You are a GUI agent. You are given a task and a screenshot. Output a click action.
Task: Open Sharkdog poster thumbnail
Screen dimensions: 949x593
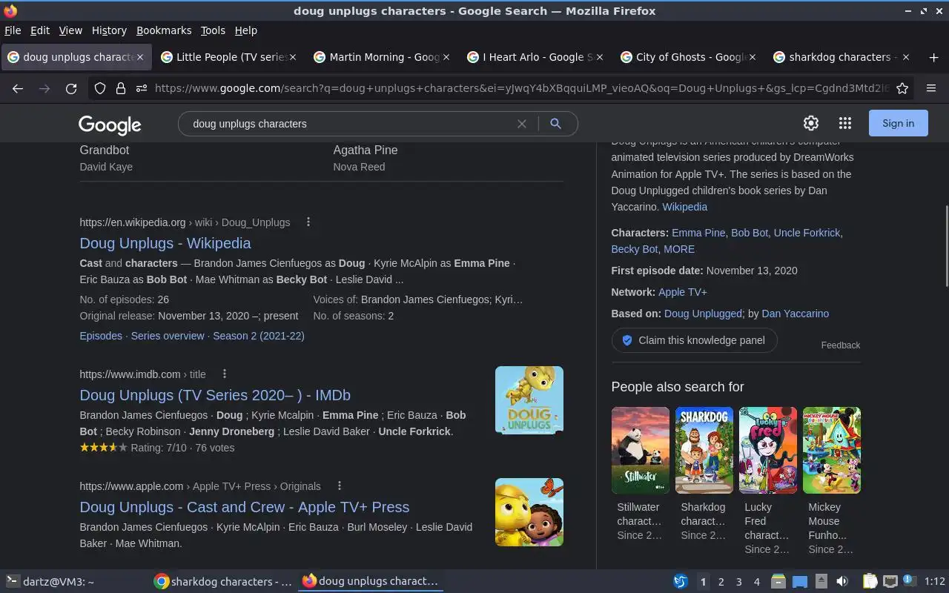tap(704, 450)
